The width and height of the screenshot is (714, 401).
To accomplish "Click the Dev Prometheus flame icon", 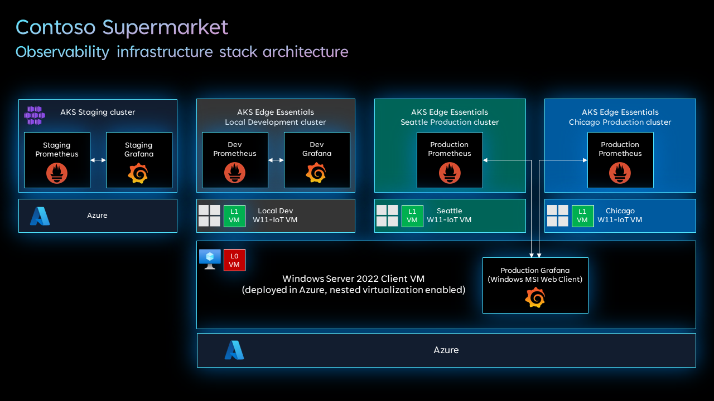I will (235, 173).
